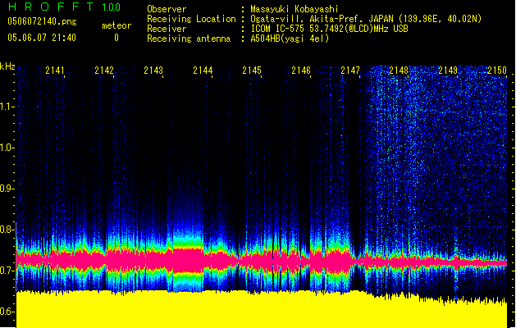Select the 2144 time marker

coord(203,71)
